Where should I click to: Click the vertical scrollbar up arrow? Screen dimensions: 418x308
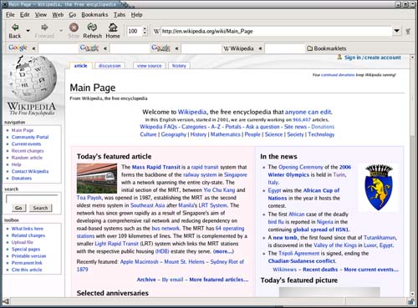pyautogui.click(x=412, y=58)
